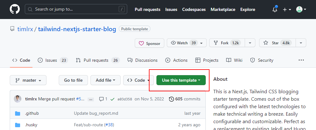Open the Actions tab
This screenshot has width=316, height=130.
tap(176, 60)
